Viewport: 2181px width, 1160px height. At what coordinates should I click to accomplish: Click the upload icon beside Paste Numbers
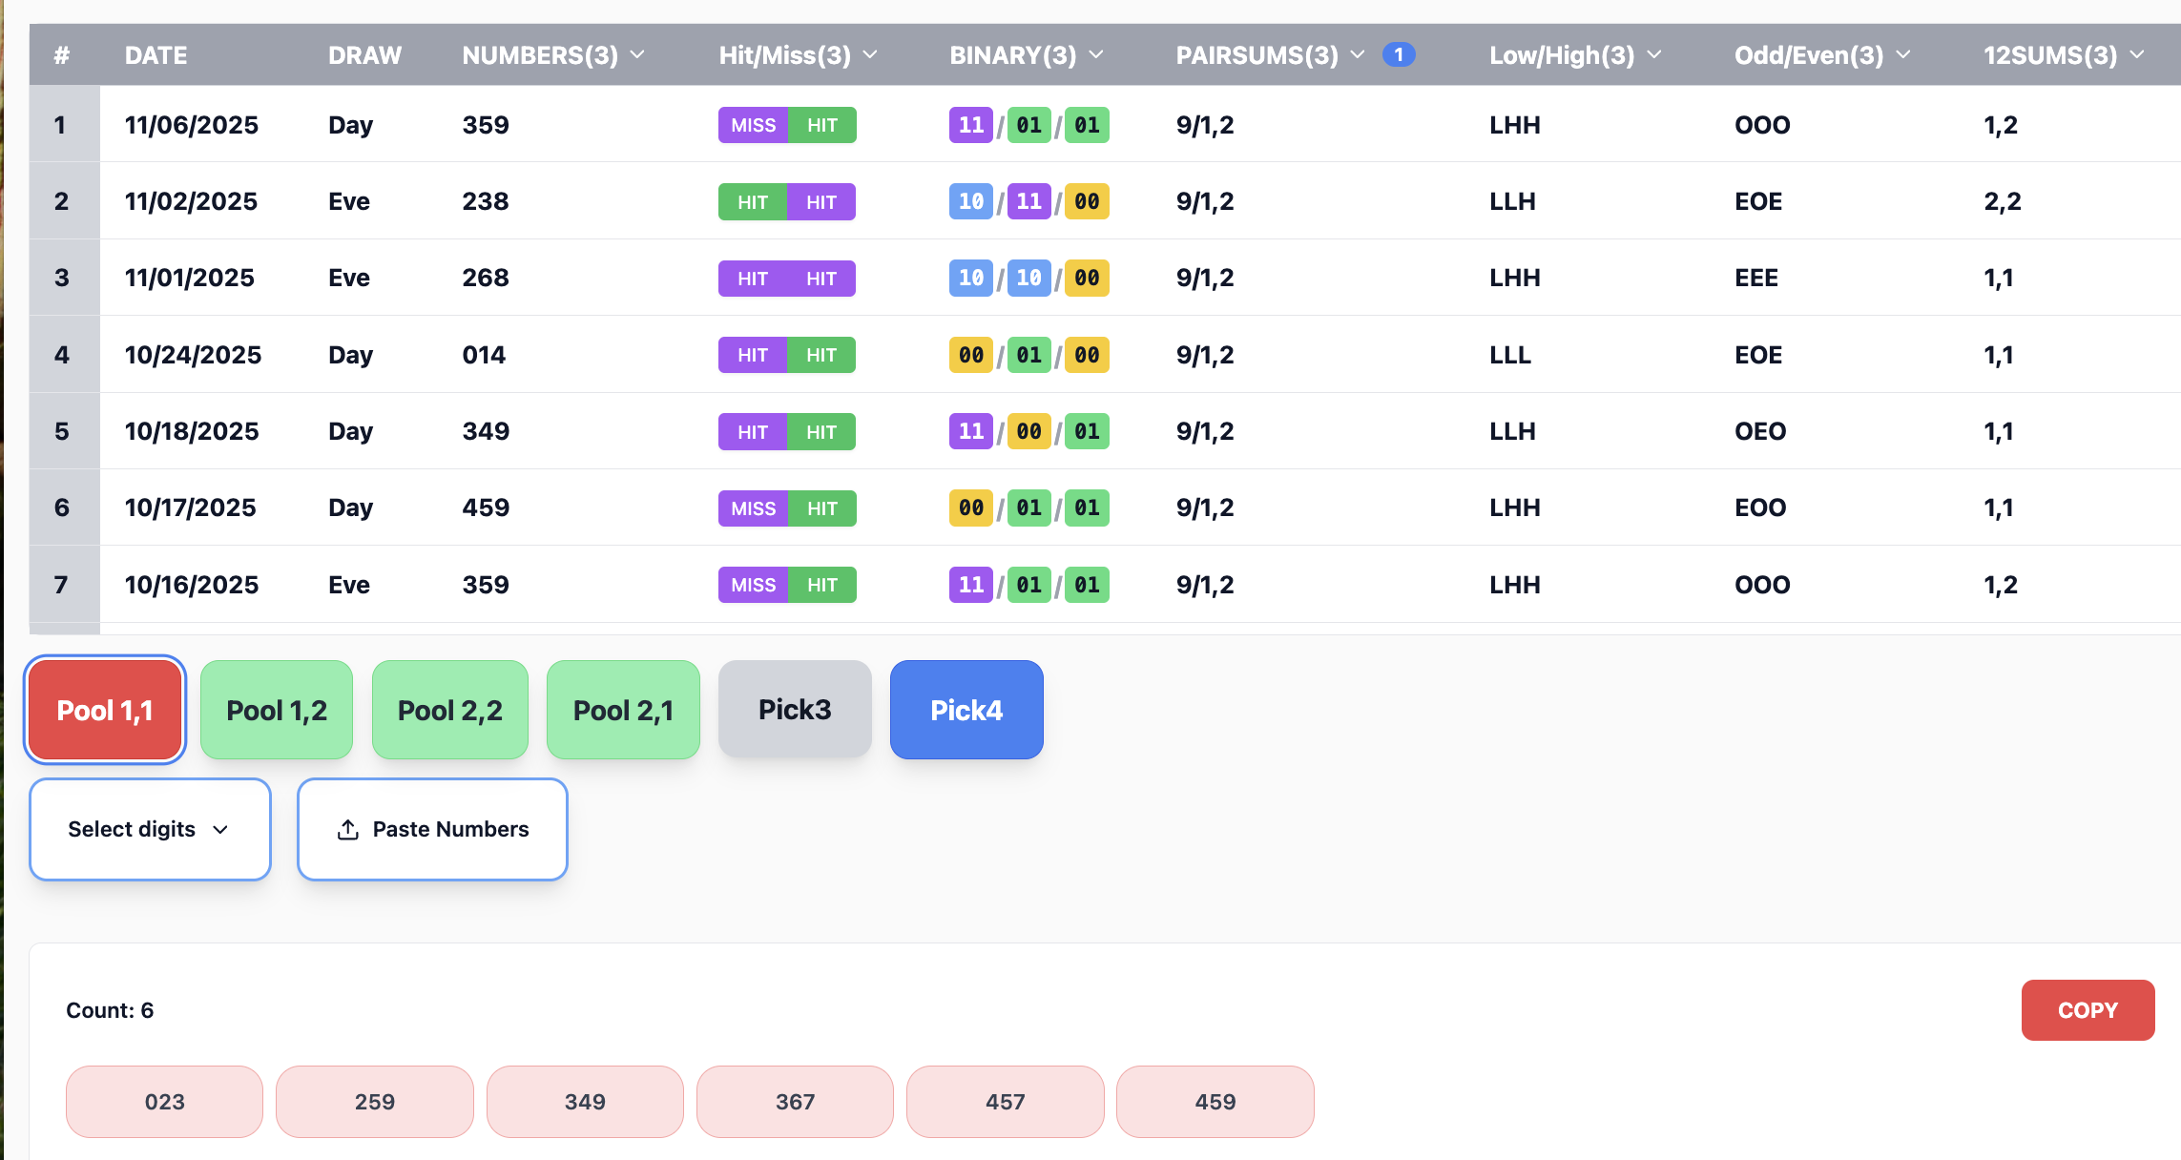[348, 830]
